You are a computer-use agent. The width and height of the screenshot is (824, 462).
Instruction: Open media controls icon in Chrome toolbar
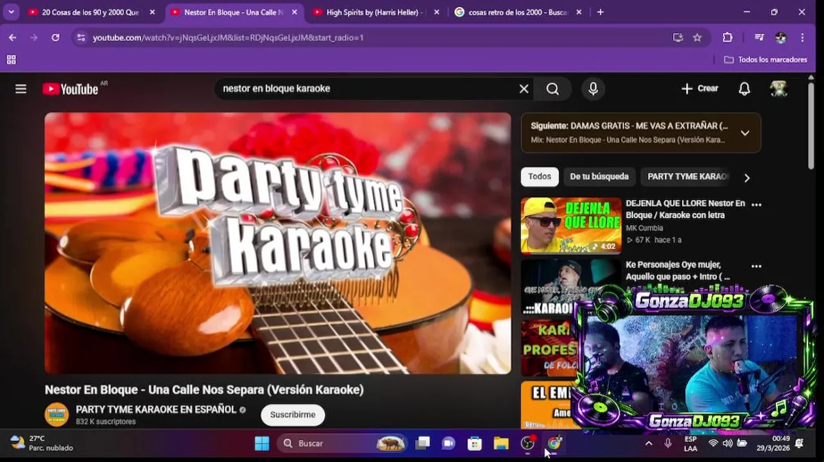click(x=759, y=38)
